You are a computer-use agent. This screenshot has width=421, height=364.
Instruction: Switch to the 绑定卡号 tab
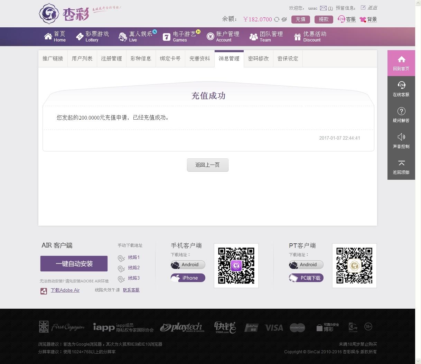[170, 58]
